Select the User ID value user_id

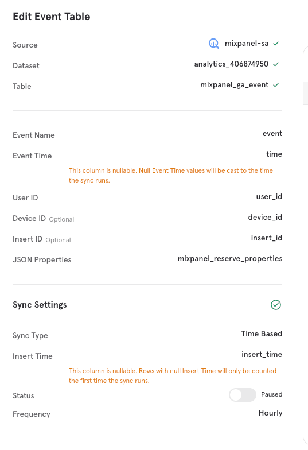pyautogui.click(x=269, y=196)
